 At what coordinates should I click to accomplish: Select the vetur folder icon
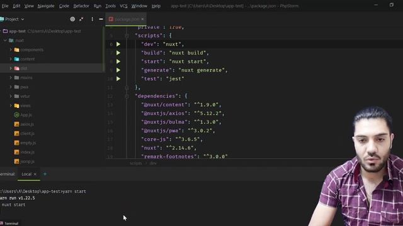(17, 96)
